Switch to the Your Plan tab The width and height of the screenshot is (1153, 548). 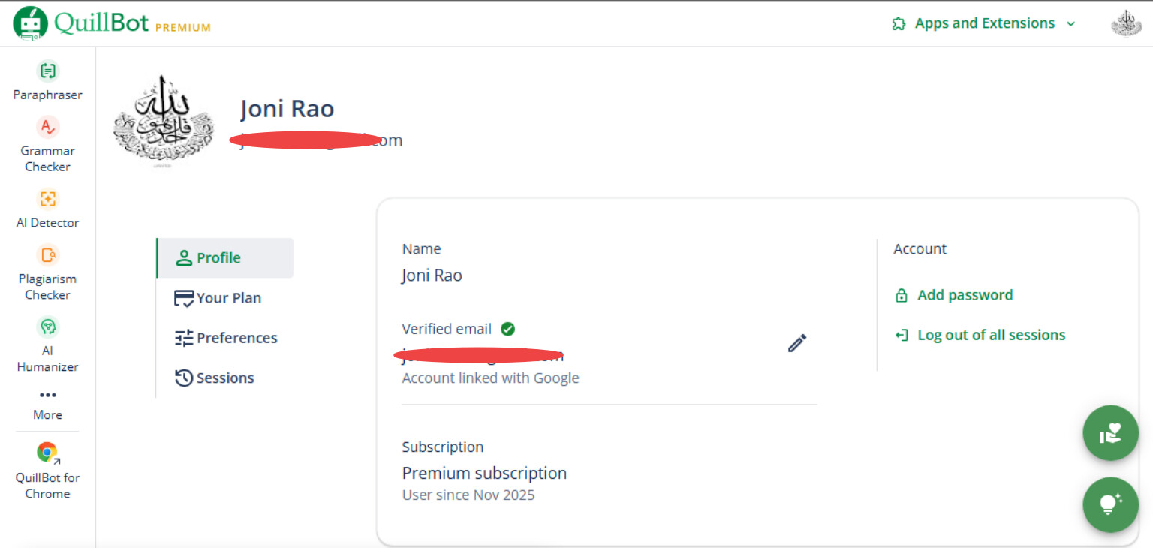pos(228,298)
